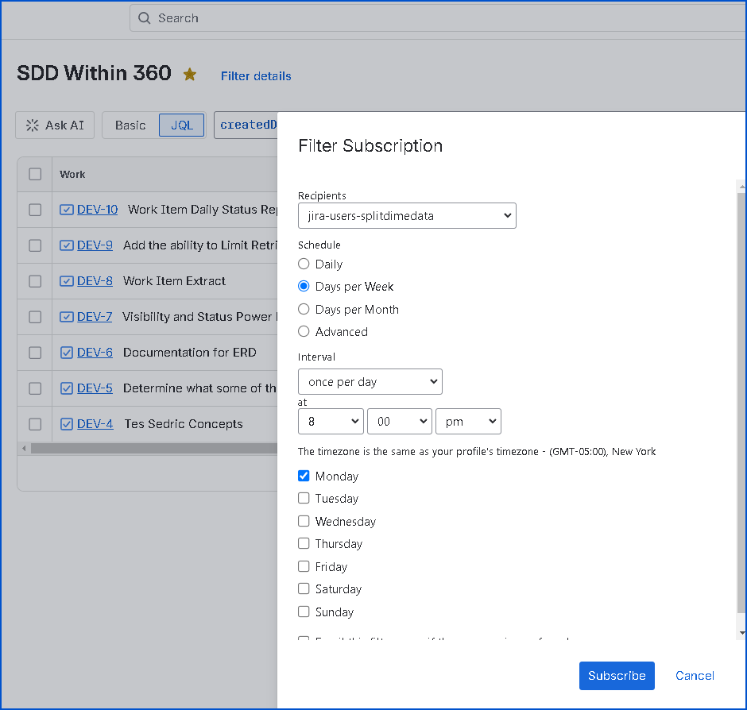Open the Filter details link
Viewport: 747px width, 710px height.
click(256, 76)
